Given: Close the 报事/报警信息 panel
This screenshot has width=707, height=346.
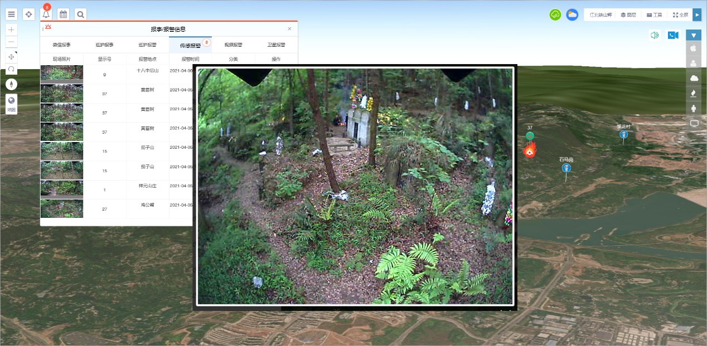Looking at the screenshot, I should pyautogui.click(x=289, y=28).
